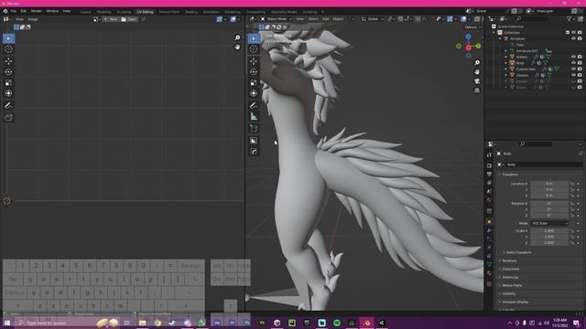Image resolution: width=586 pixels, height=329 pixels.
Task: Toggle viewport overlays button in 3D viewport header
Action: point(463,18)
